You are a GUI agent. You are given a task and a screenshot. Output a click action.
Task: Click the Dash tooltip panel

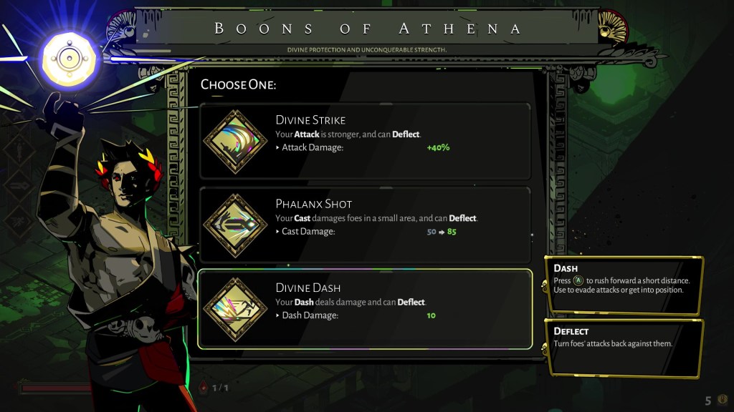tap(623, 285)
